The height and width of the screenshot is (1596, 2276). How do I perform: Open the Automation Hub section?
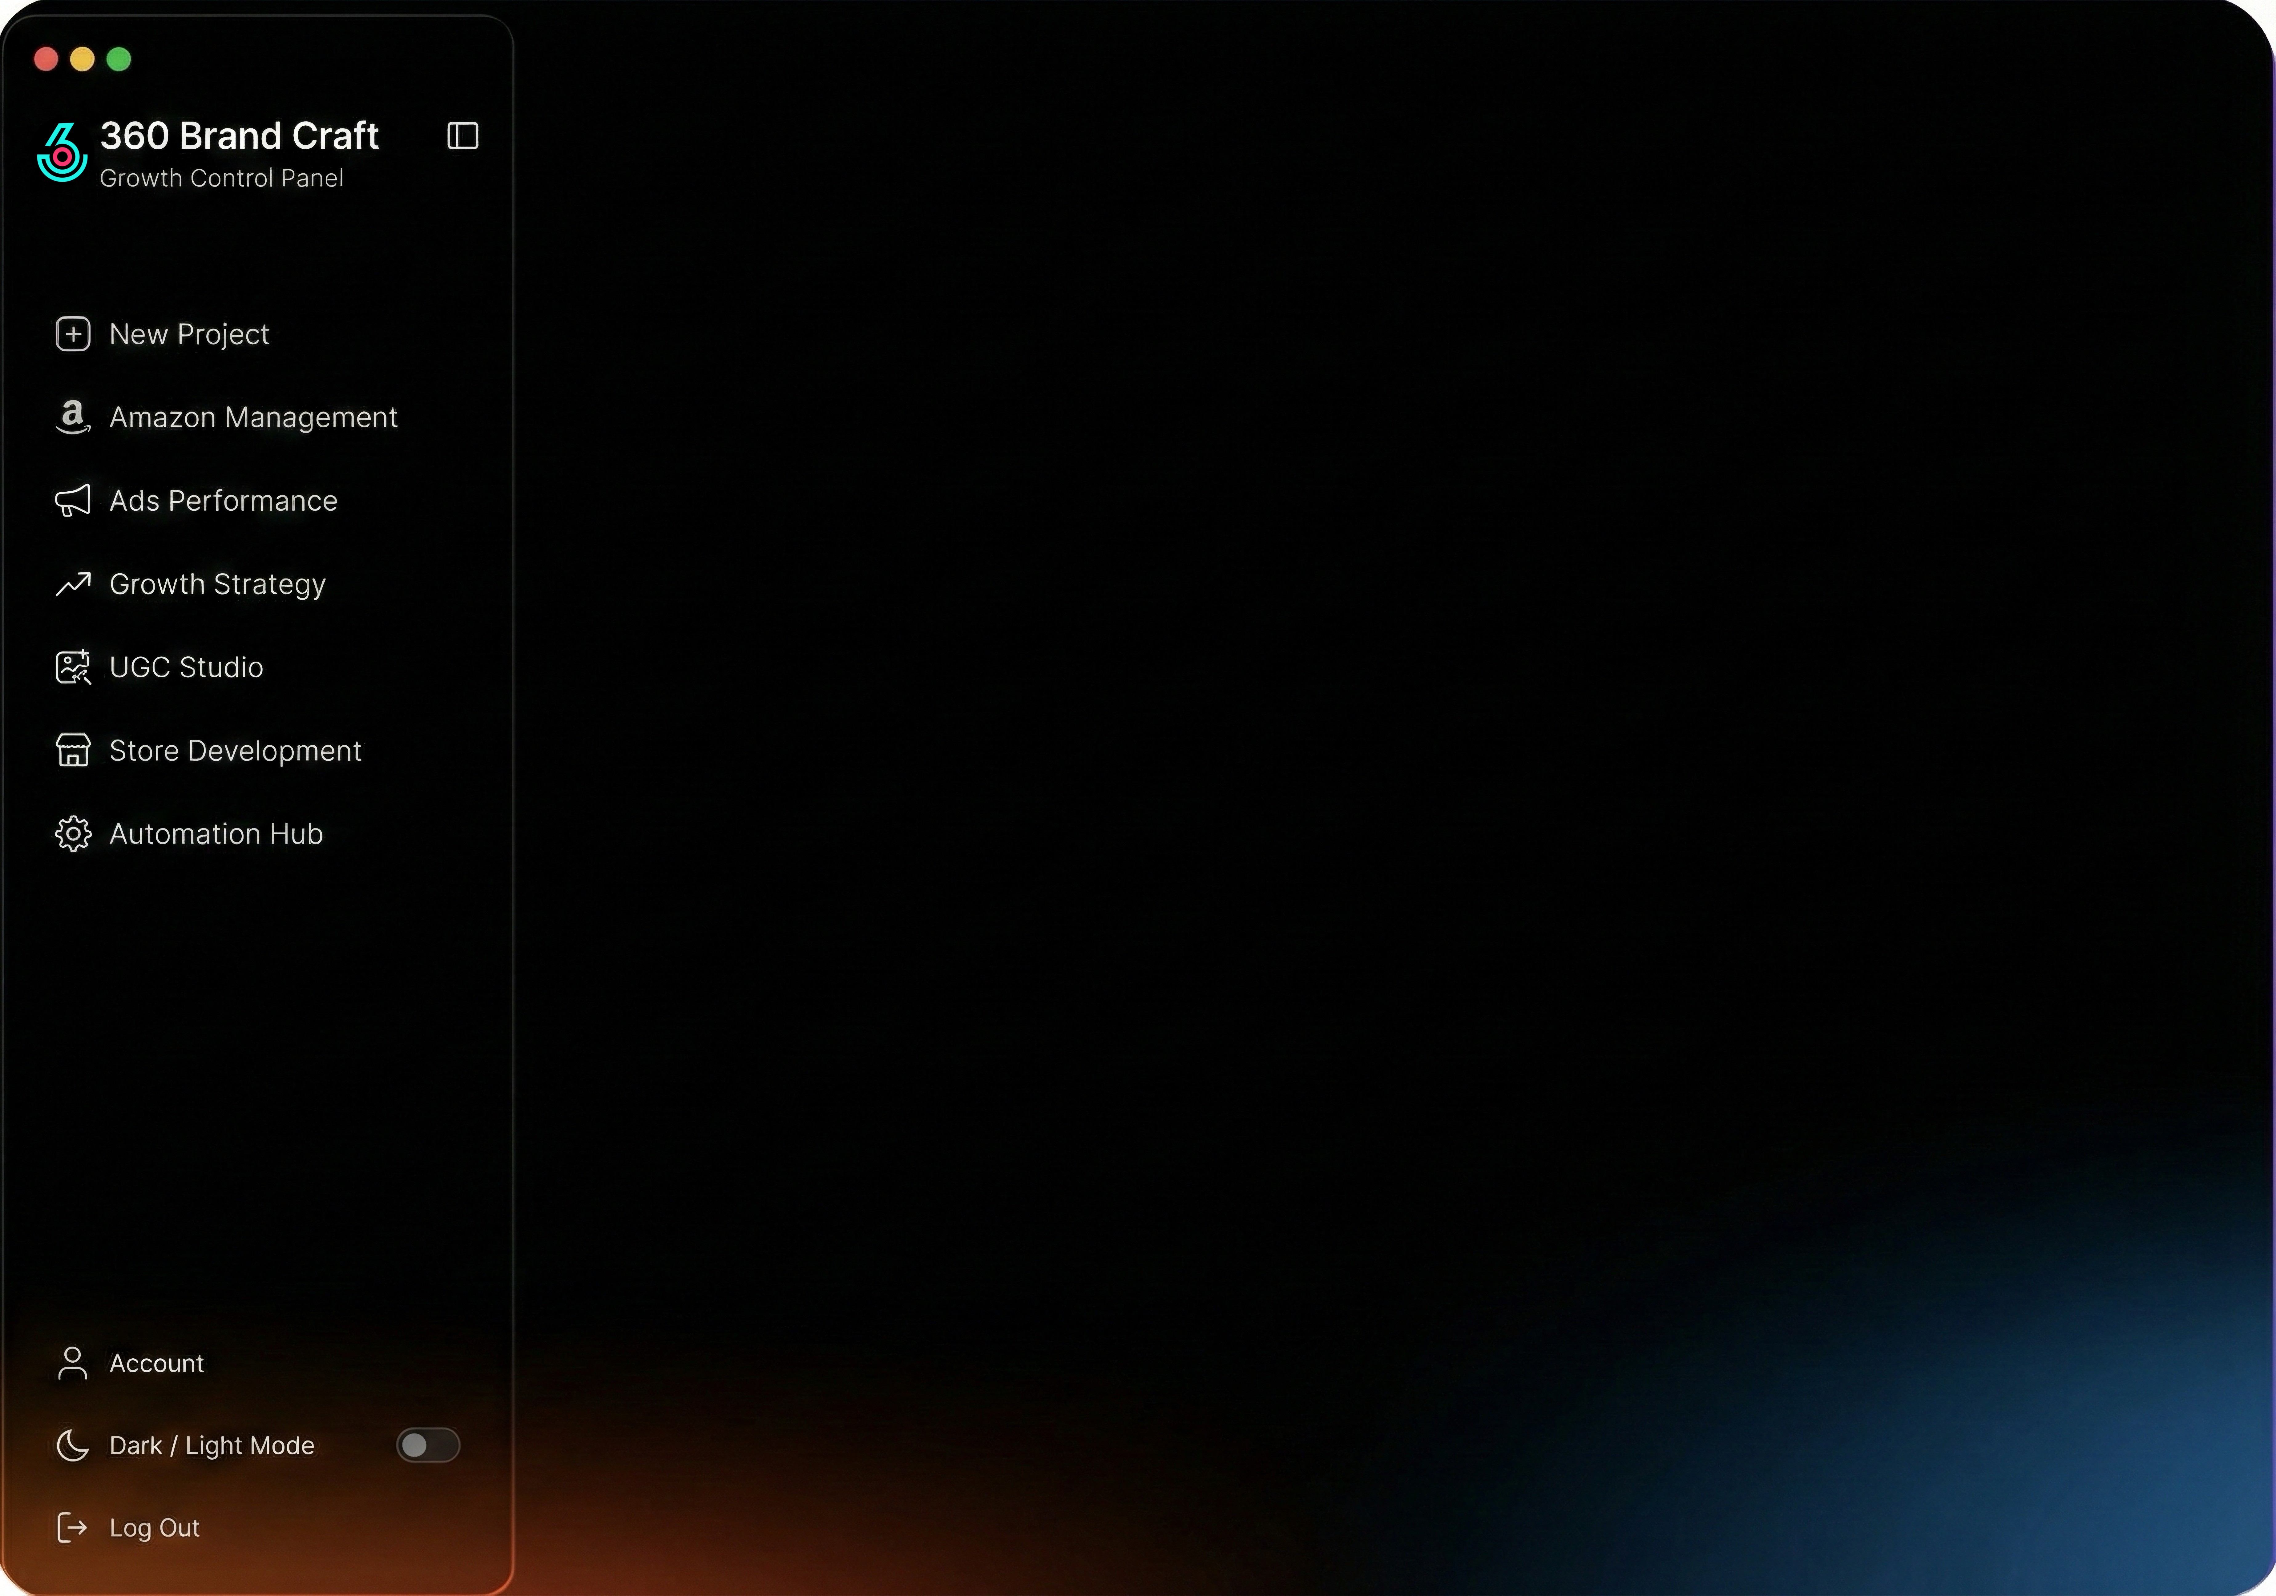215,834
